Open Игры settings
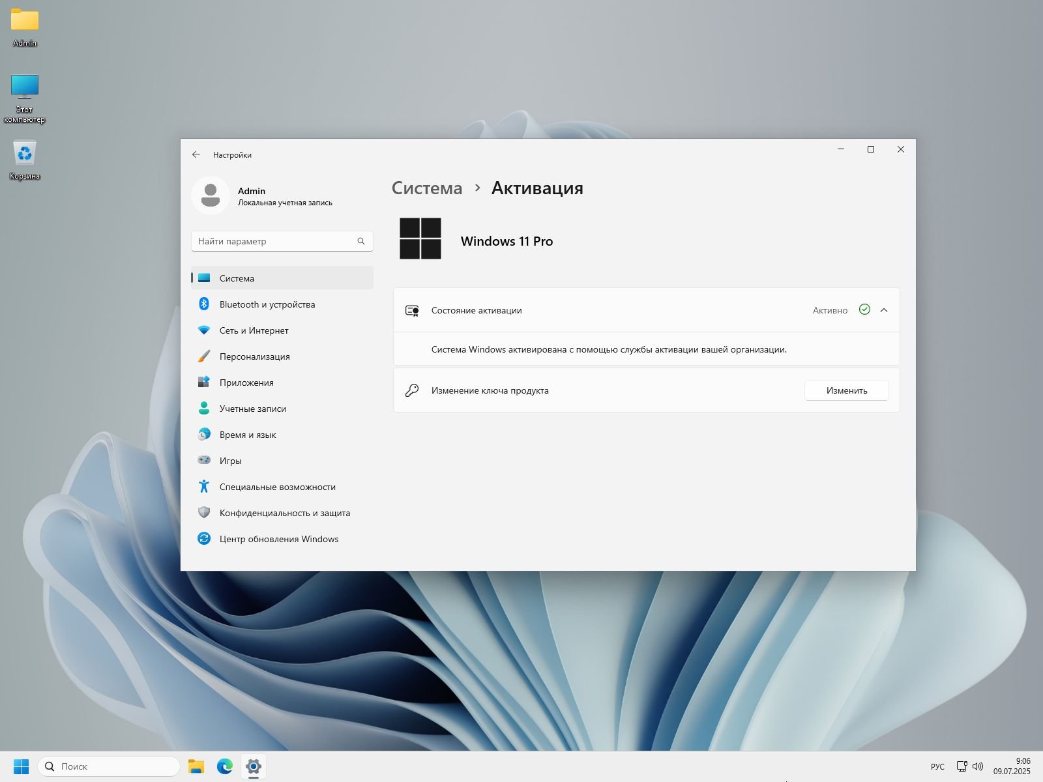The width and height of the screenshot is (1043, 782). pos(282,460)
